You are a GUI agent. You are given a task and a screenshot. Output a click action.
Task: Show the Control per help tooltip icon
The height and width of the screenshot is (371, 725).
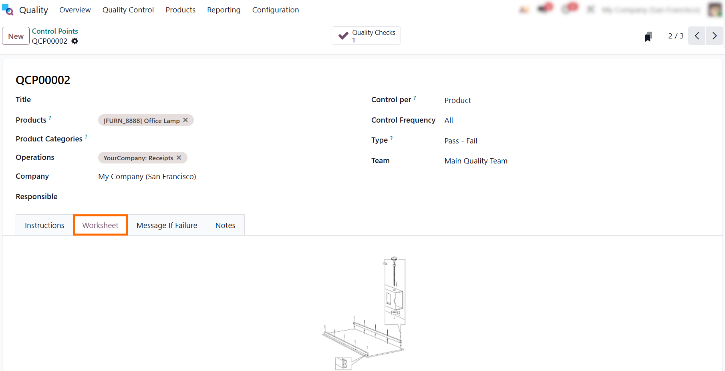(x=415, y=97)
